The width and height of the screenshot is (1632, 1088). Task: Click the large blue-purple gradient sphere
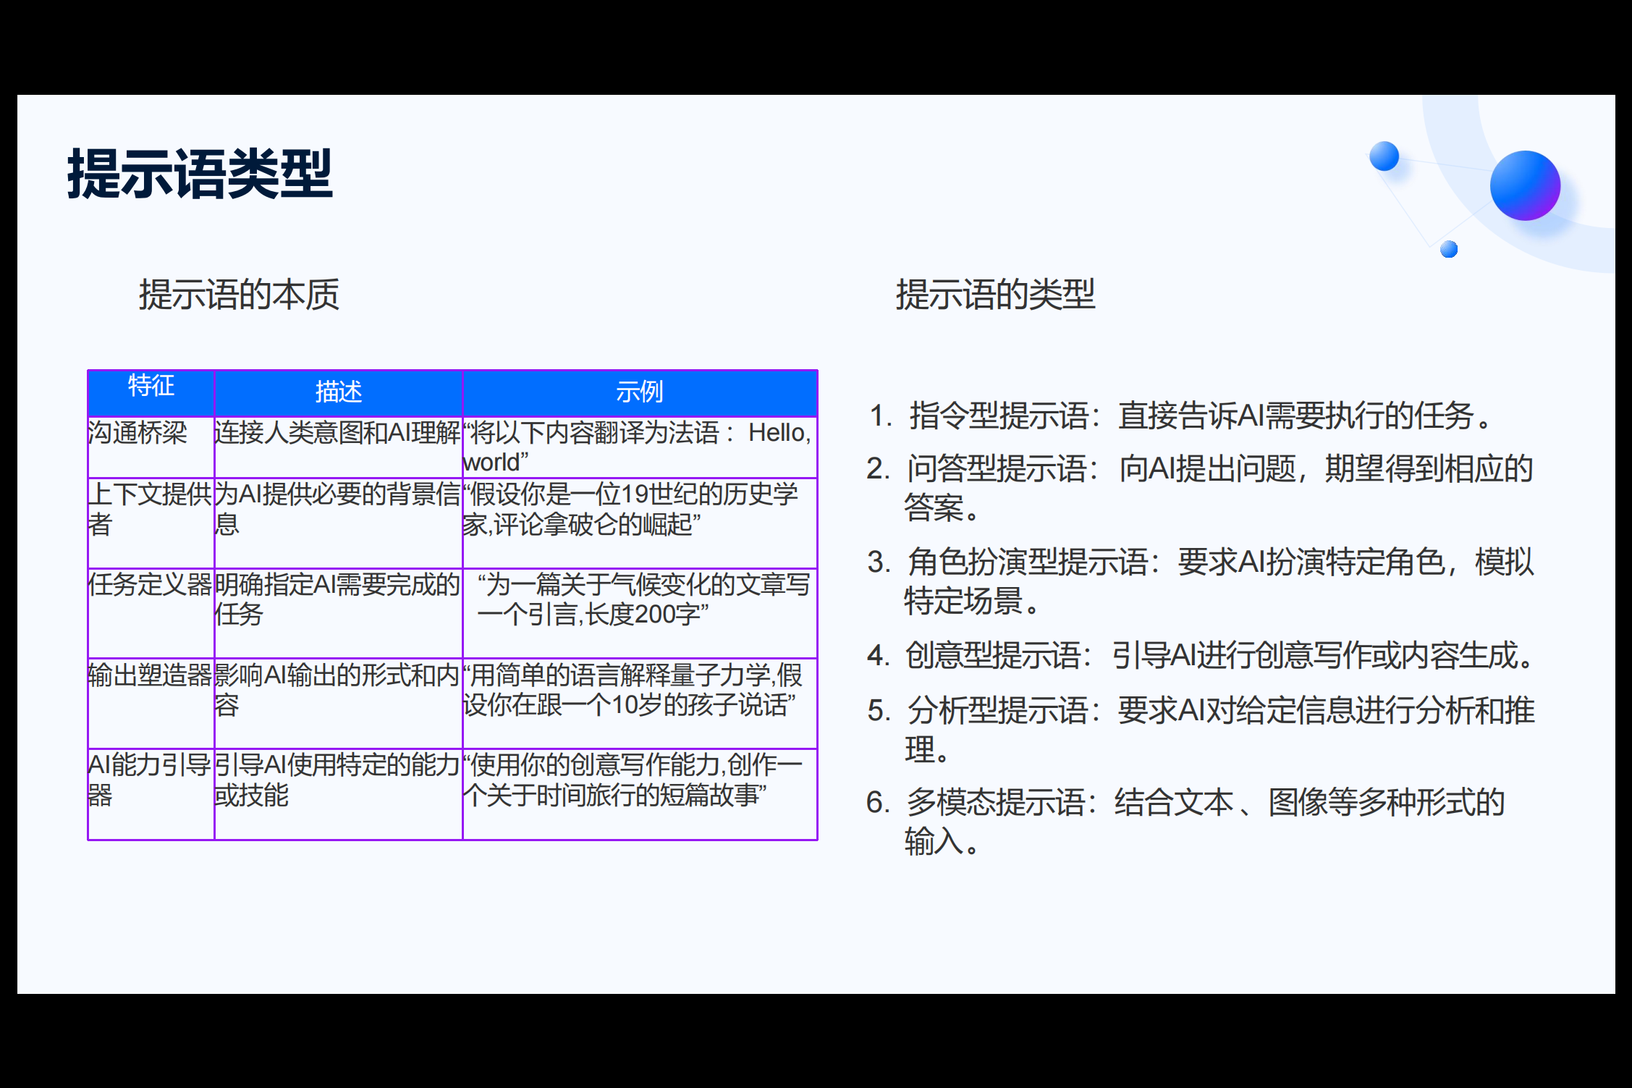tap(1524, 186)
